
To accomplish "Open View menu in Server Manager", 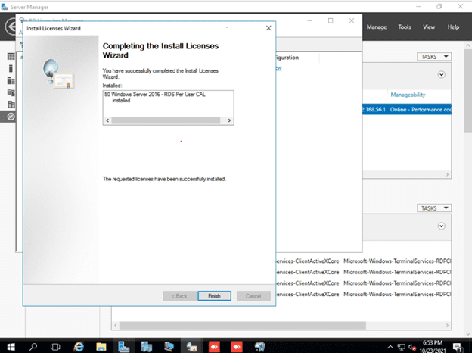I will pos(429,27).
